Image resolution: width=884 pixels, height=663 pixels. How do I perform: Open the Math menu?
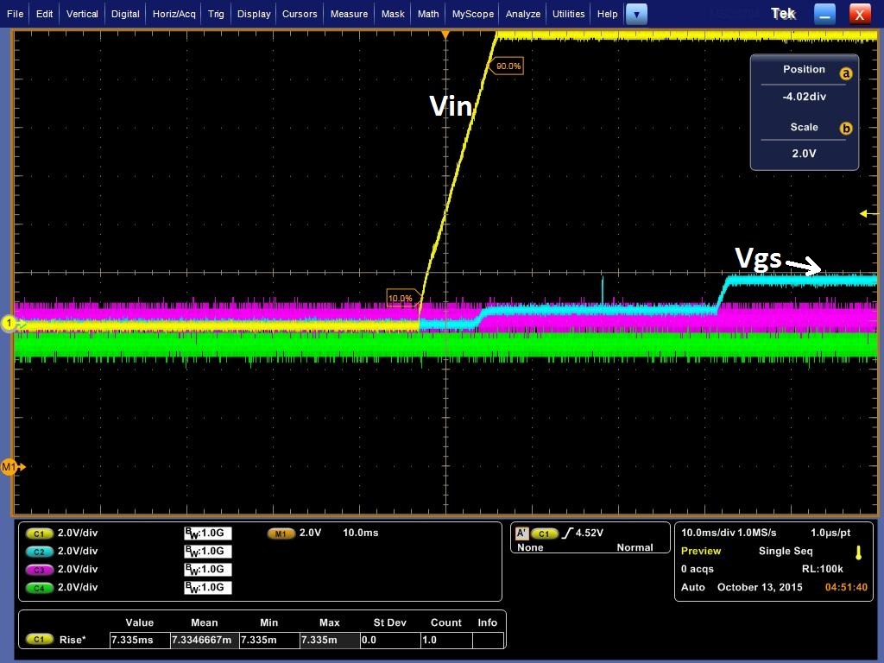[x=428, y=14]
